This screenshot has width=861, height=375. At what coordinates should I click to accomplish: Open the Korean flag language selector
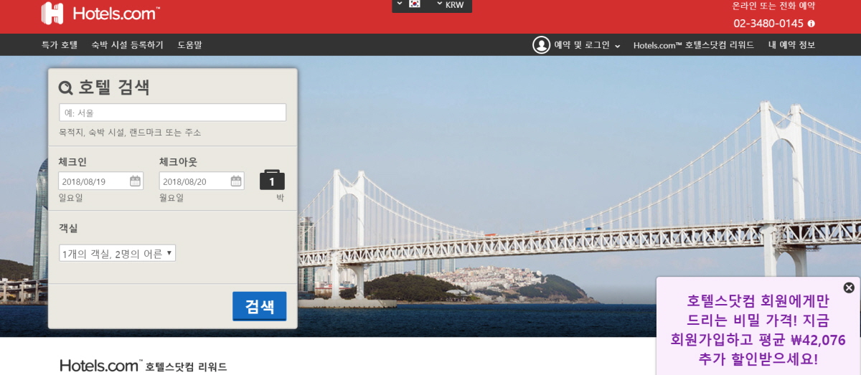click(x=408, y=4)
